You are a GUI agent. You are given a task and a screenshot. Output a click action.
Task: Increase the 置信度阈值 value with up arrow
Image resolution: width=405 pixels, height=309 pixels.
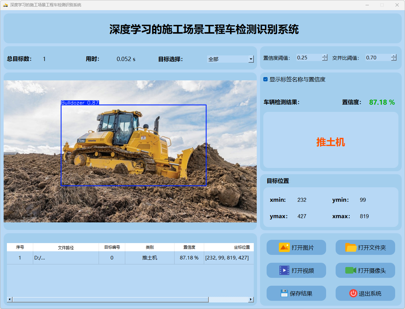tap(325, 56)
